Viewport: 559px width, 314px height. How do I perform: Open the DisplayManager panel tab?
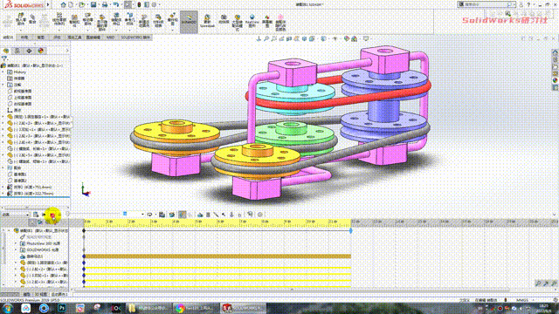pos(41,51)
